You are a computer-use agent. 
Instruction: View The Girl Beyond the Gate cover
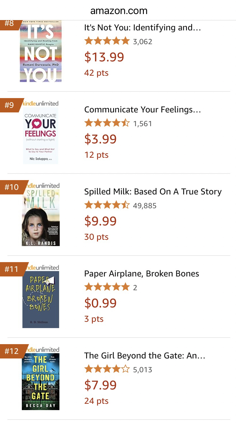tap(40, 381)
